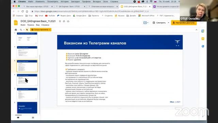218x123 pixels.
Task: Click the print icon in toolbar
Action: 16,30
